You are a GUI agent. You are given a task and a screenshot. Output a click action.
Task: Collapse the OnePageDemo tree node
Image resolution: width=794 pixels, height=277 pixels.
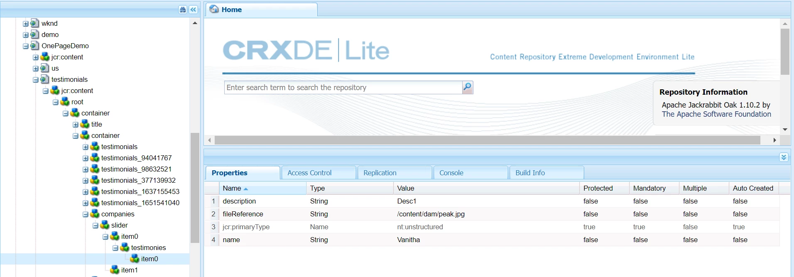(25, 46)
